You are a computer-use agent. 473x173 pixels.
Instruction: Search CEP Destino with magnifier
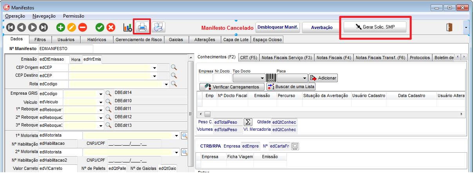coord(174,76)
